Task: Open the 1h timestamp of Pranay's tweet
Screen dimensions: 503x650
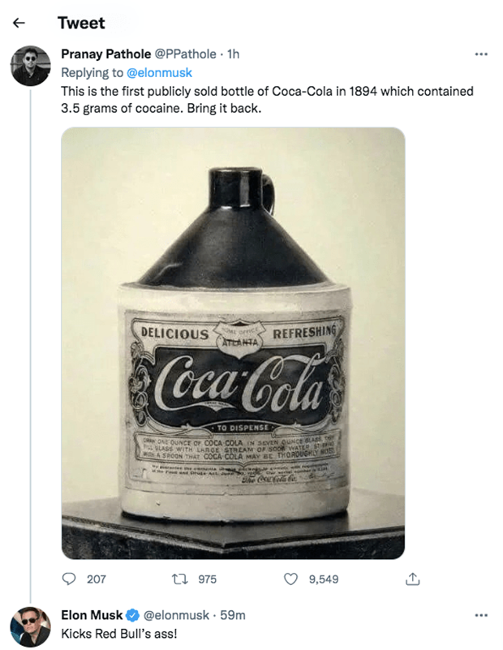Action: click(x=234, y=54)
